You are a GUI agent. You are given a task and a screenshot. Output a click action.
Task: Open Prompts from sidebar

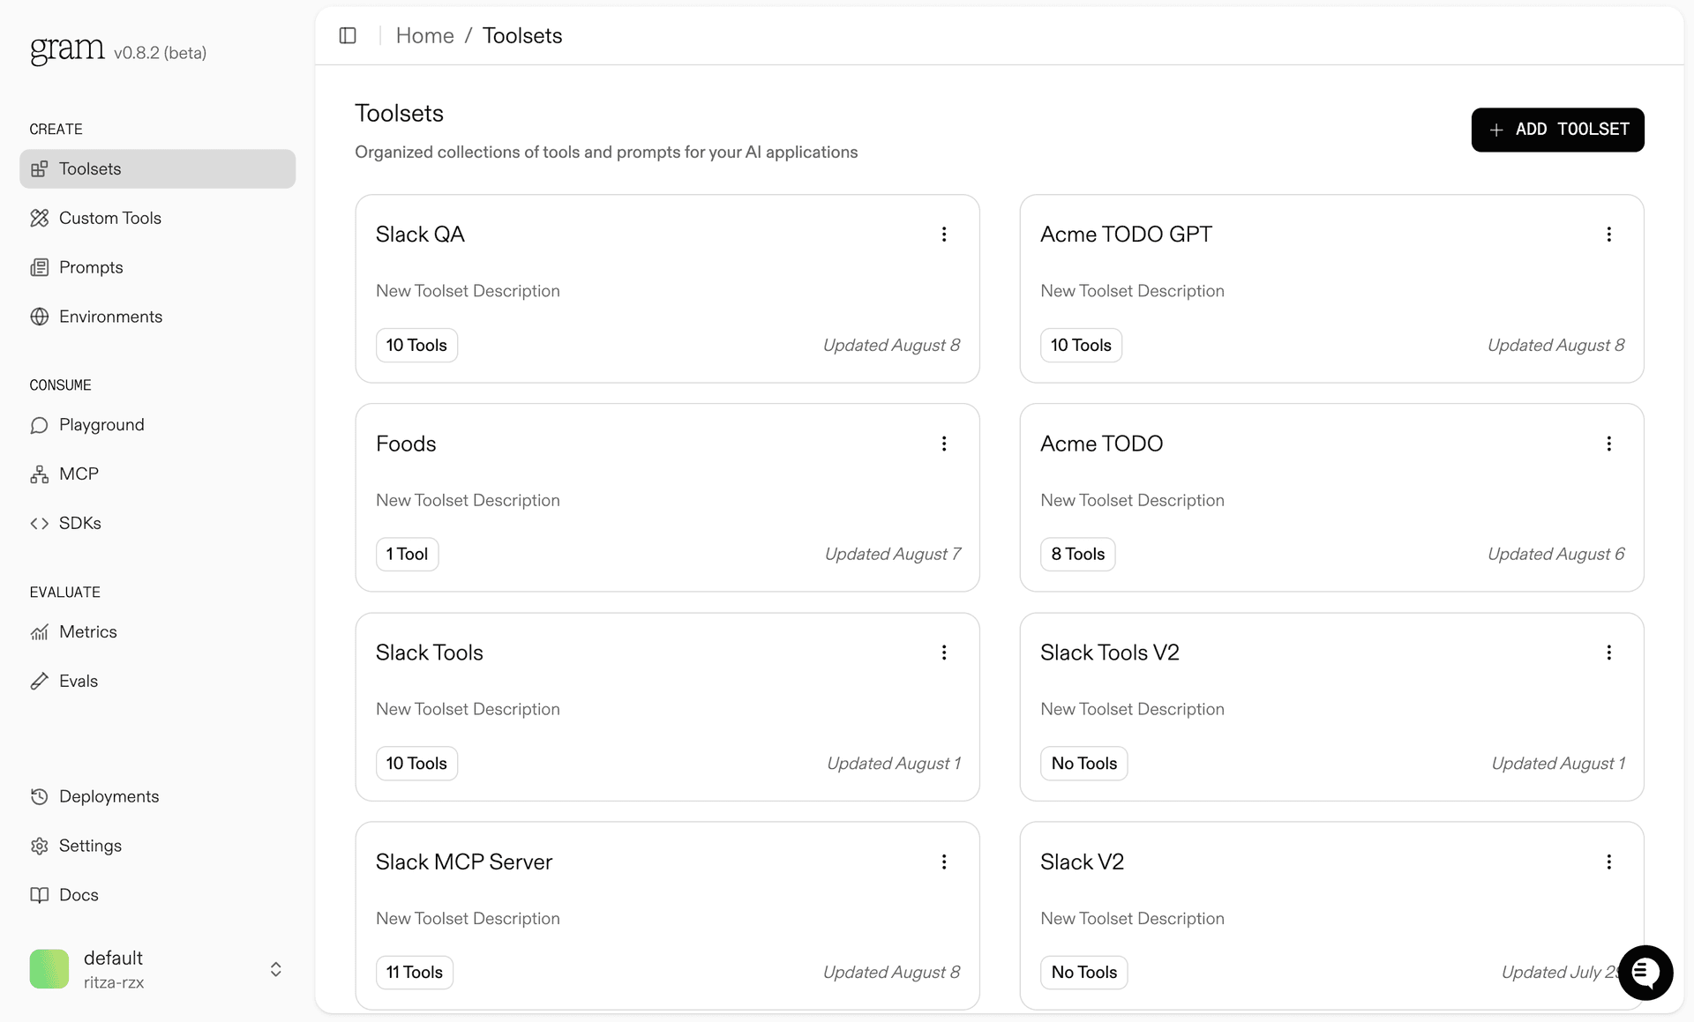90,267
